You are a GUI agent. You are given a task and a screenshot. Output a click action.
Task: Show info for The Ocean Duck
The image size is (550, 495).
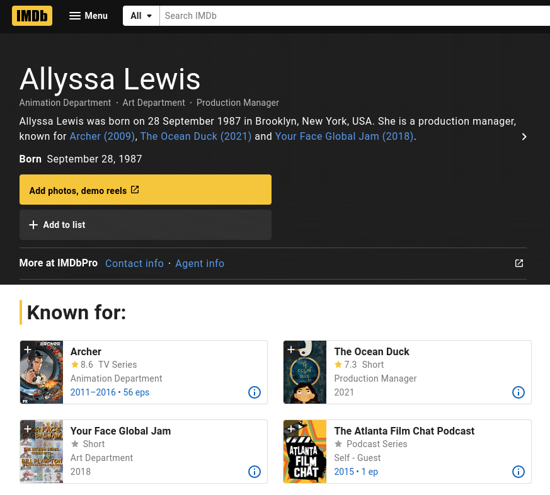point(518,392)
